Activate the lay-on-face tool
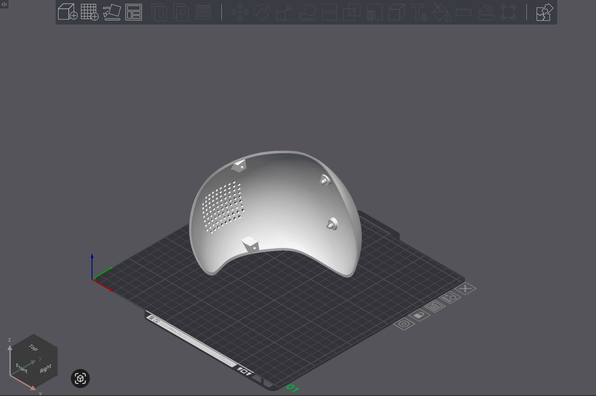 307,13
